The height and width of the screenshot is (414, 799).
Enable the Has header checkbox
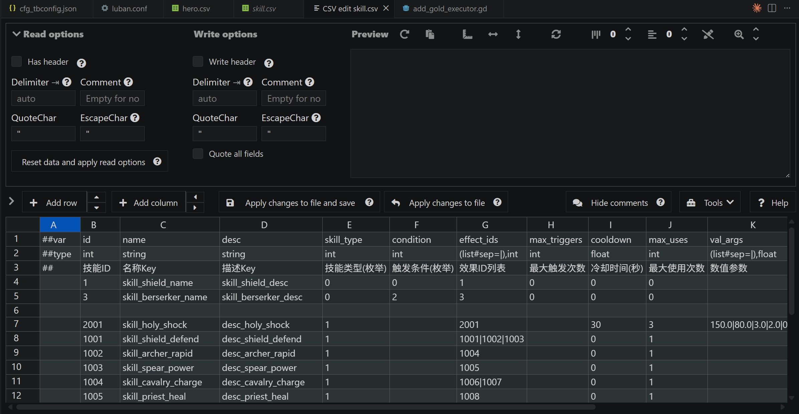[x=17, y=61]
